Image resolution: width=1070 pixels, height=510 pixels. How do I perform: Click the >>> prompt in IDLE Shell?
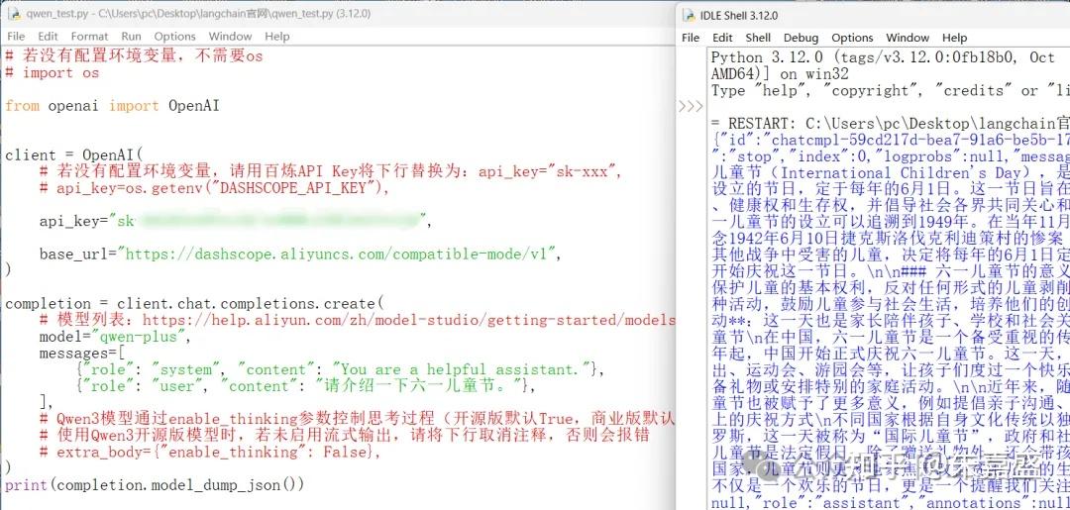coord(691,106)
